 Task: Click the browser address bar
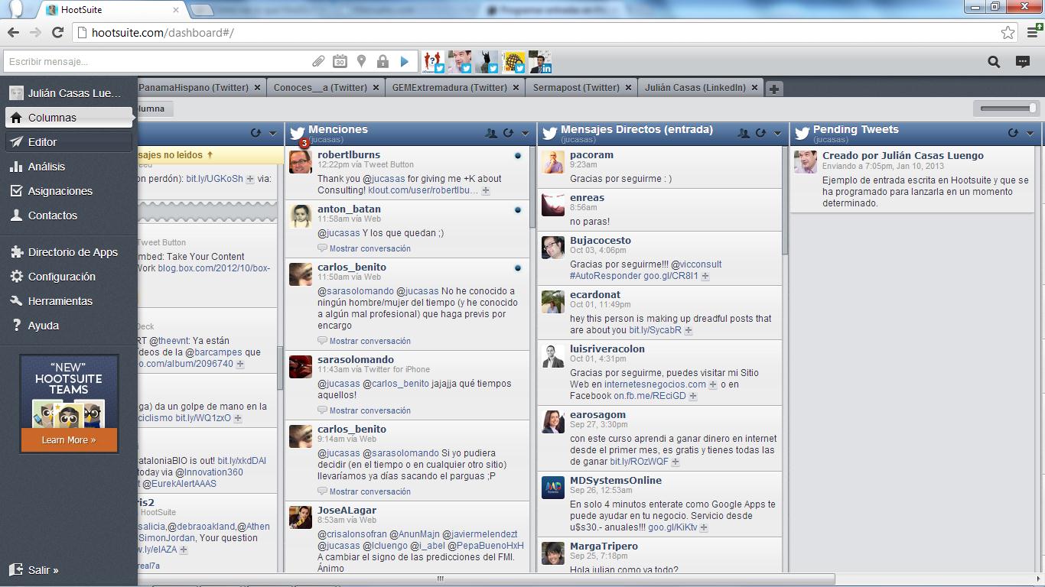point(536,33)
